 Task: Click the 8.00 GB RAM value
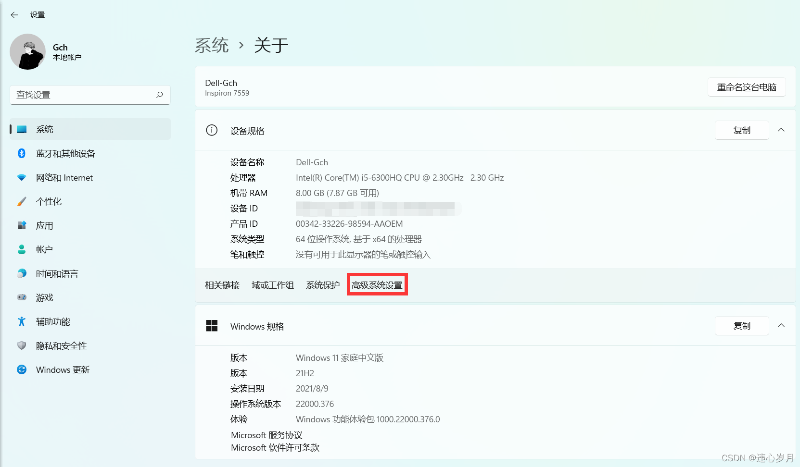tap(337, 193)
